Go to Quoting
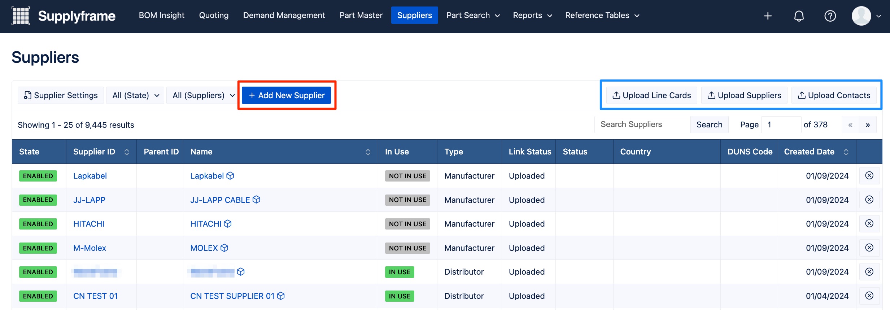Viewport: 890px width, 310px height. tap(214, 15)
